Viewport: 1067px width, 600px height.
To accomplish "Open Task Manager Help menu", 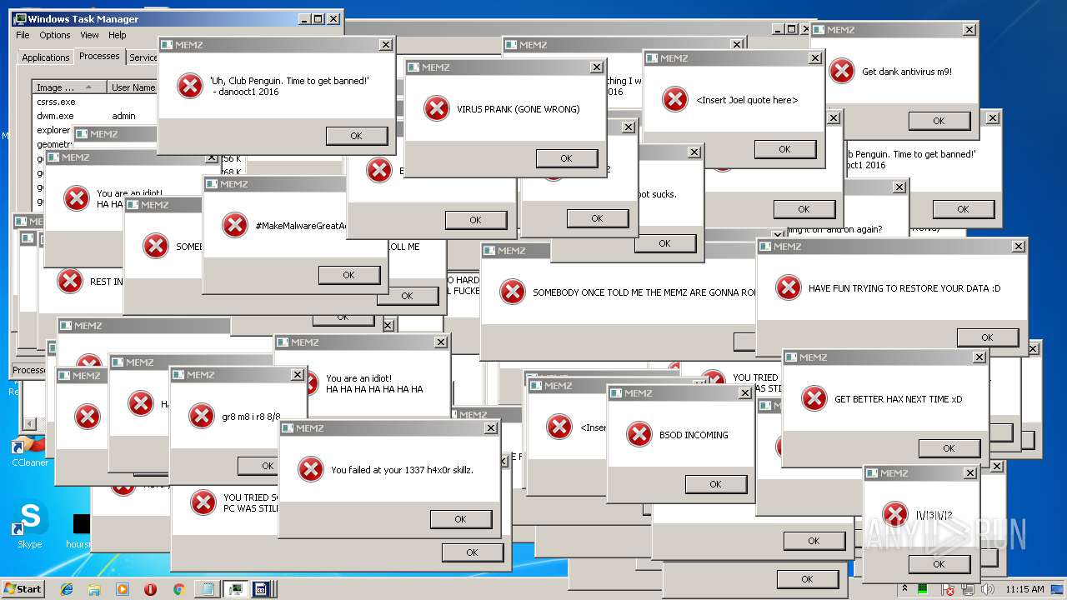I will coord(118,35).
